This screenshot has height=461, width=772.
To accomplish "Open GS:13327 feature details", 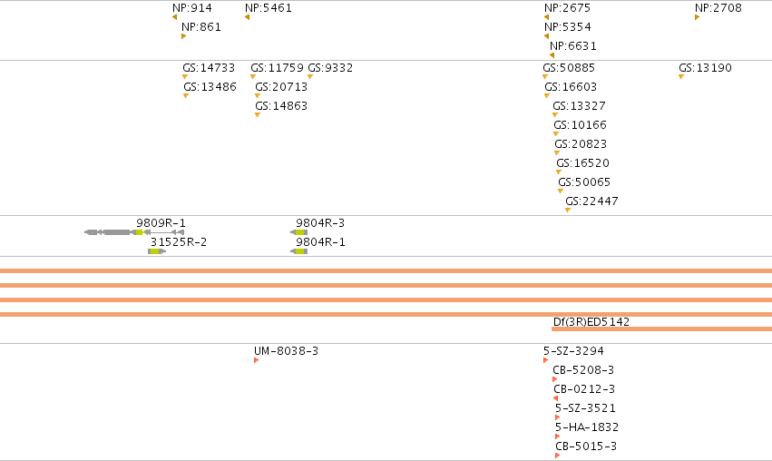I will [579, 106].
